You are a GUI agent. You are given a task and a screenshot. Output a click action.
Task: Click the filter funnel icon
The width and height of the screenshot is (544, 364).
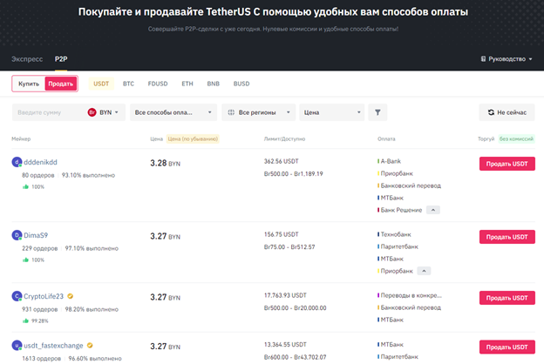point(377,112)
